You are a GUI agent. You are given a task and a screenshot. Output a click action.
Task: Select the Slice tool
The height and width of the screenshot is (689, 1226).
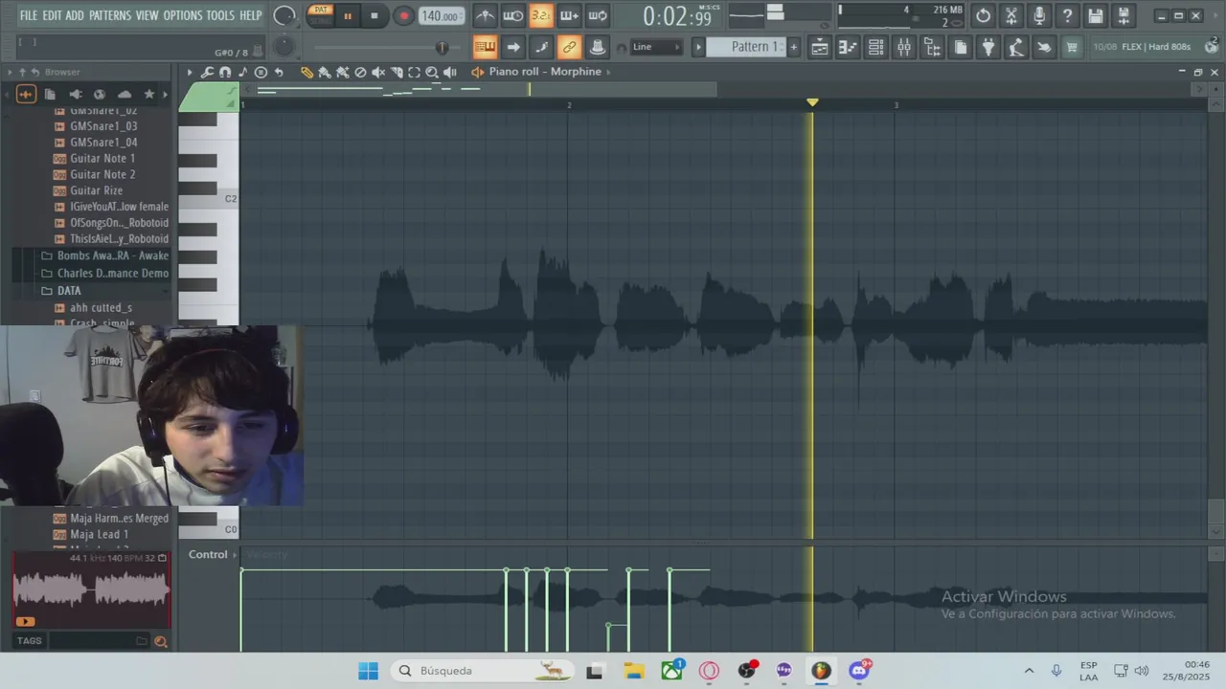[397, 72]
